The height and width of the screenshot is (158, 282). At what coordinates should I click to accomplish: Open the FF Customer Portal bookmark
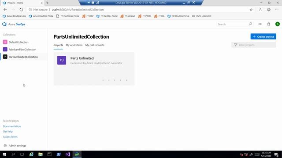click(x=67, y=16)
